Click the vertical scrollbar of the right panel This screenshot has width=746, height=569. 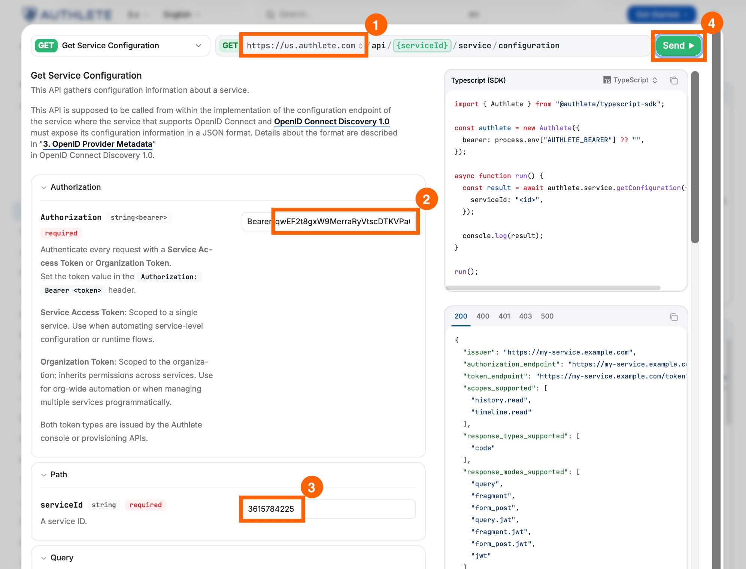click(695, 157)
